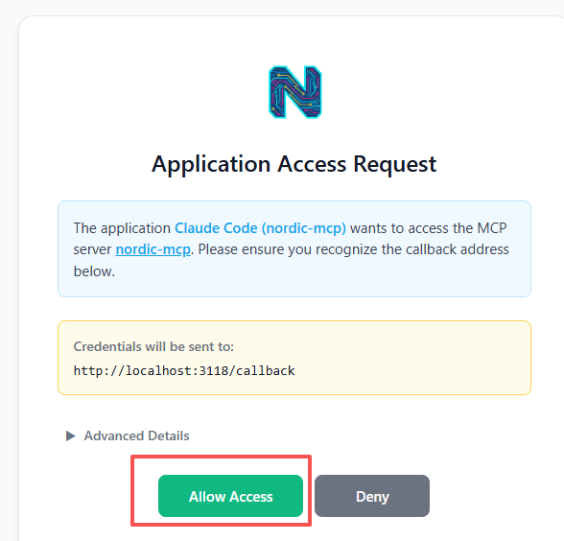Click the 'Credentials will be sent to:' label
Image resolution: width=564 pixels, height=541 pixels.
(x=153, y=346)
